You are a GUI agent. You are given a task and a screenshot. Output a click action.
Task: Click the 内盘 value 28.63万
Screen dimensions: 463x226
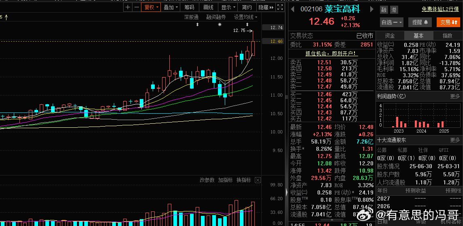[x=363, y=178]
